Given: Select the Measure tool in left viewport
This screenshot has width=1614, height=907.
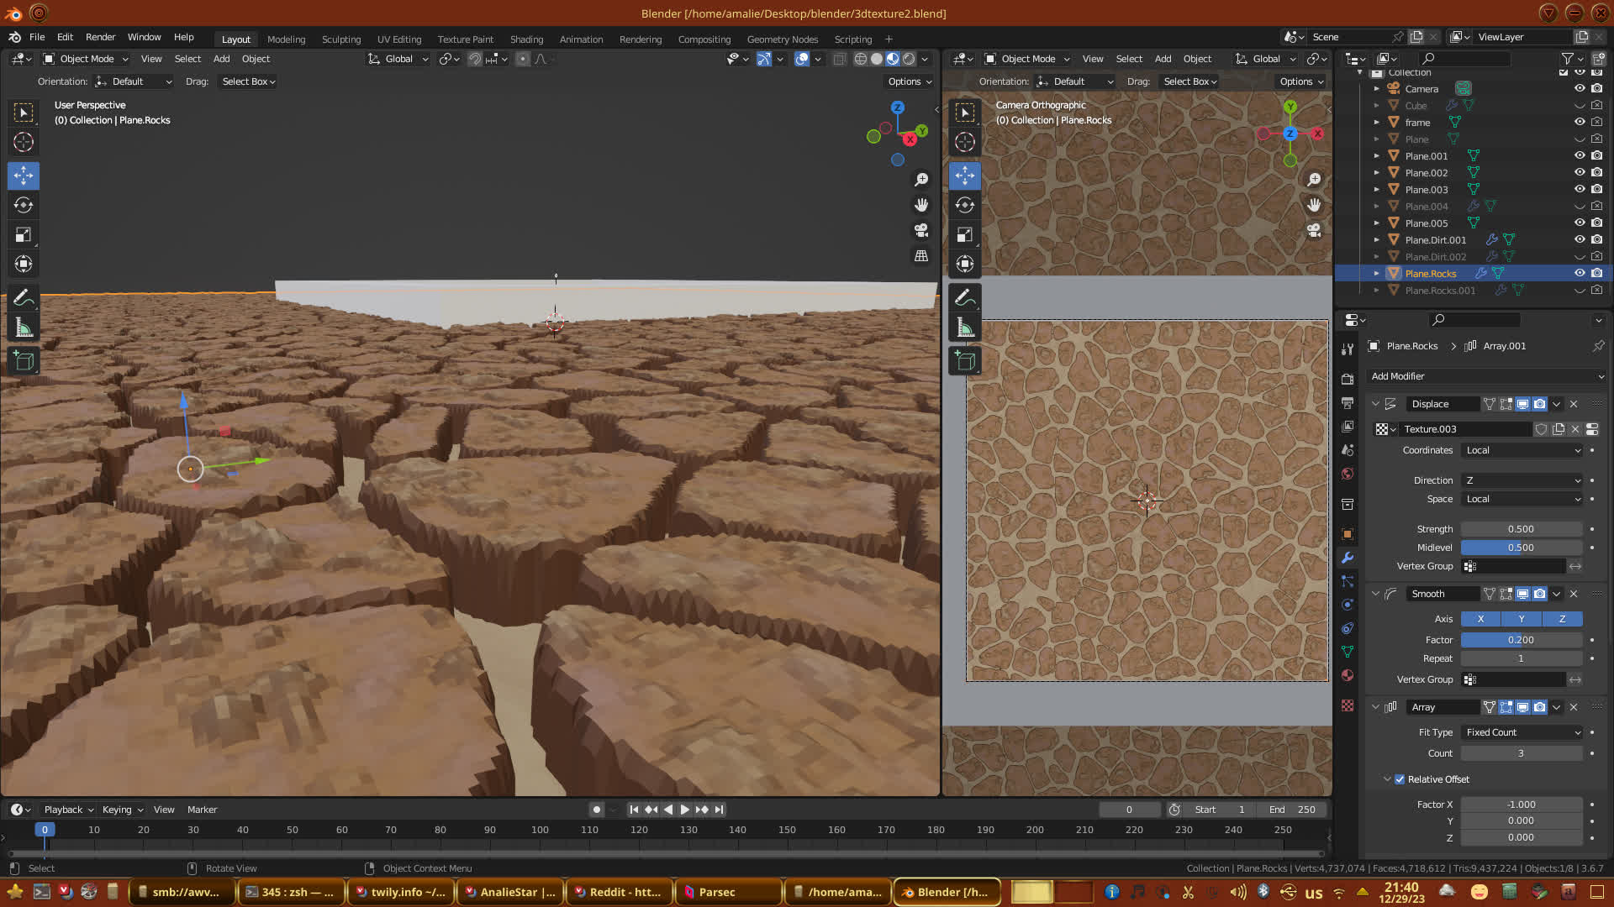Looking at the screenshot, I should pyautogui.click(x=24, y=328).
